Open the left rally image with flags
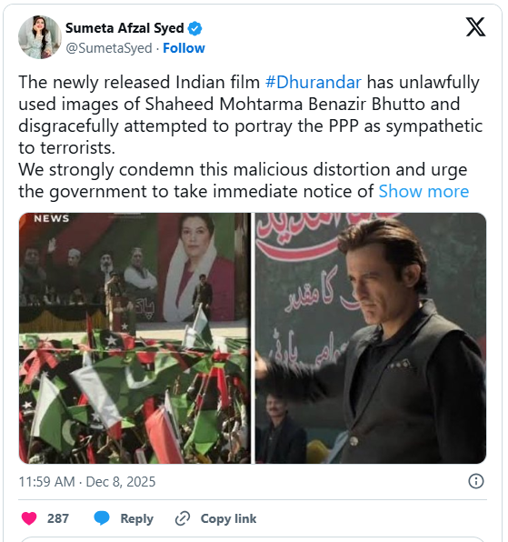This screenshot has width=508, height=542. click(134, 338)
